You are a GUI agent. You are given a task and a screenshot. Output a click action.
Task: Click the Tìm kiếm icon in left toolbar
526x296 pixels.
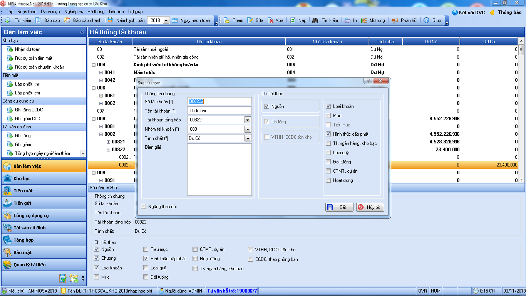coord(8,20)
